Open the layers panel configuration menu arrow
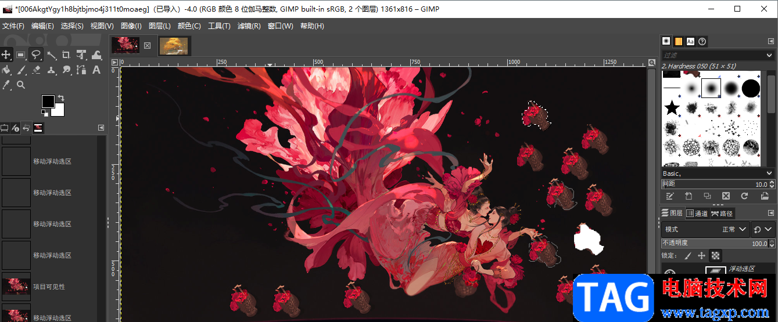The width and height of the screenshot is (778, 322). point(770,213)
